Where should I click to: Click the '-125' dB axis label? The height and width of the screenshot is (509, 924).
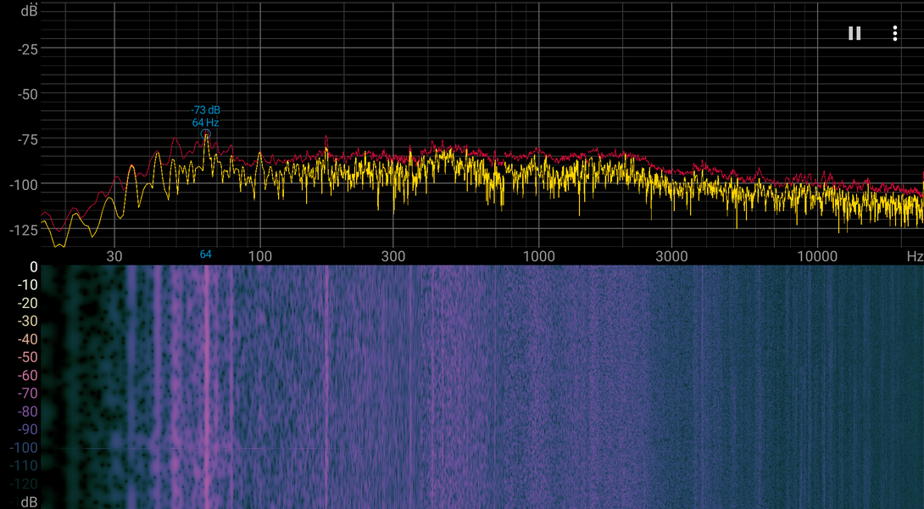[x=24, y=230]
